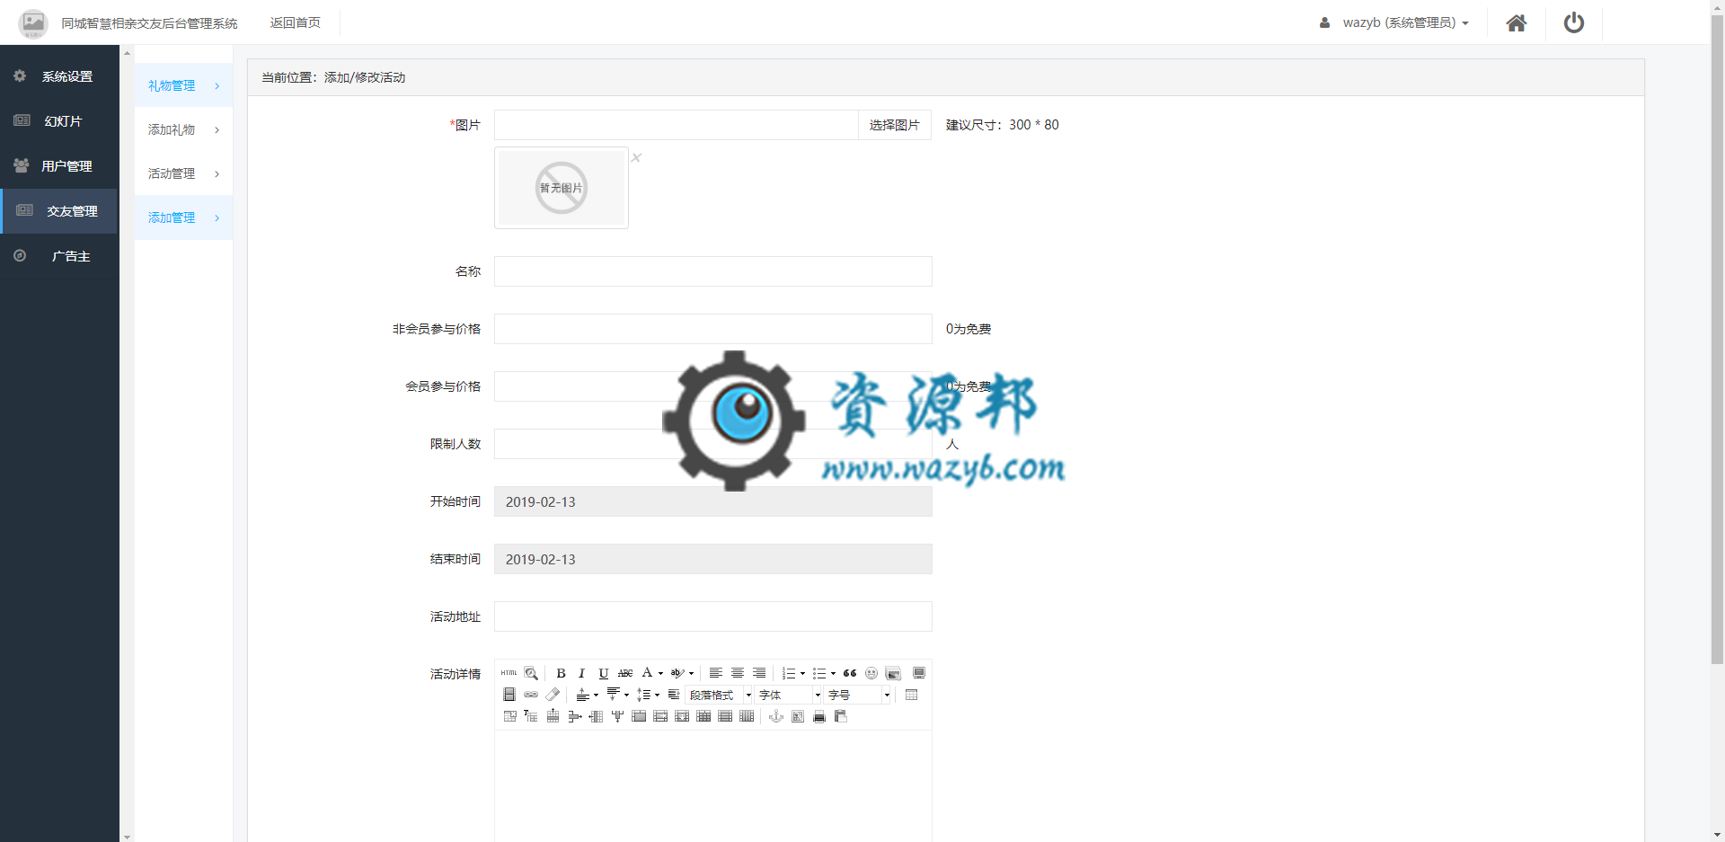1725x842 pixels.
Task: Delete table icon in editor toolbar
Action: pyautogui.click(x=510, y=716)
